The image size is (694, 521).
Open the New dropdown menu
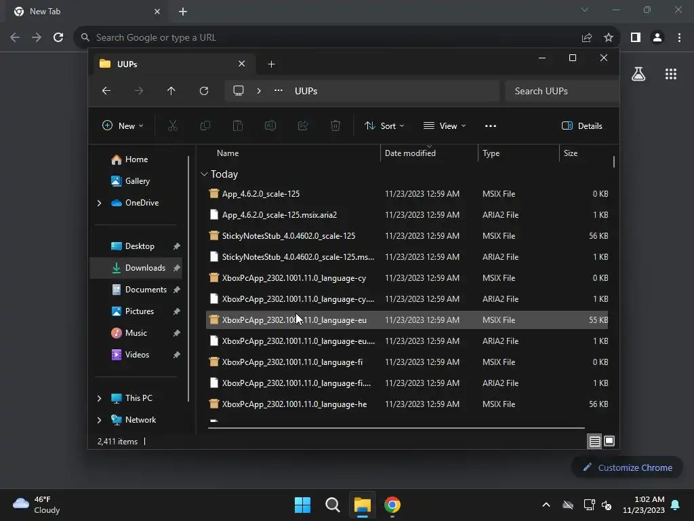coord(123,126)
